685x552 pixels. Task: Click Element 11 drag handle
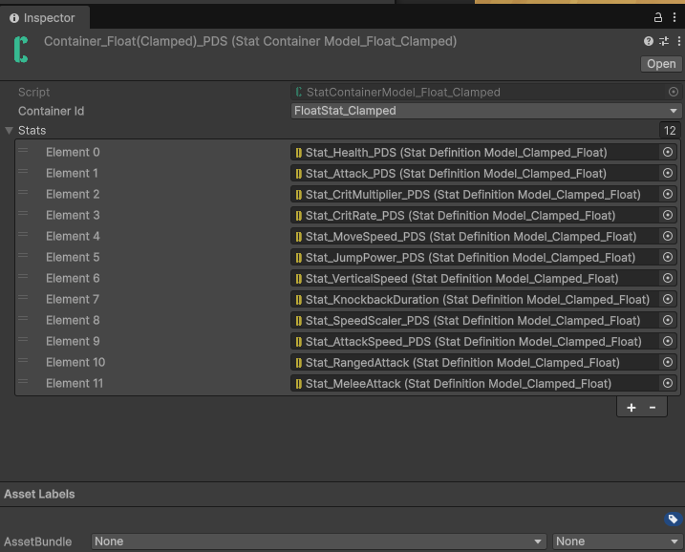pyautogui.click(x=23, y=381)
